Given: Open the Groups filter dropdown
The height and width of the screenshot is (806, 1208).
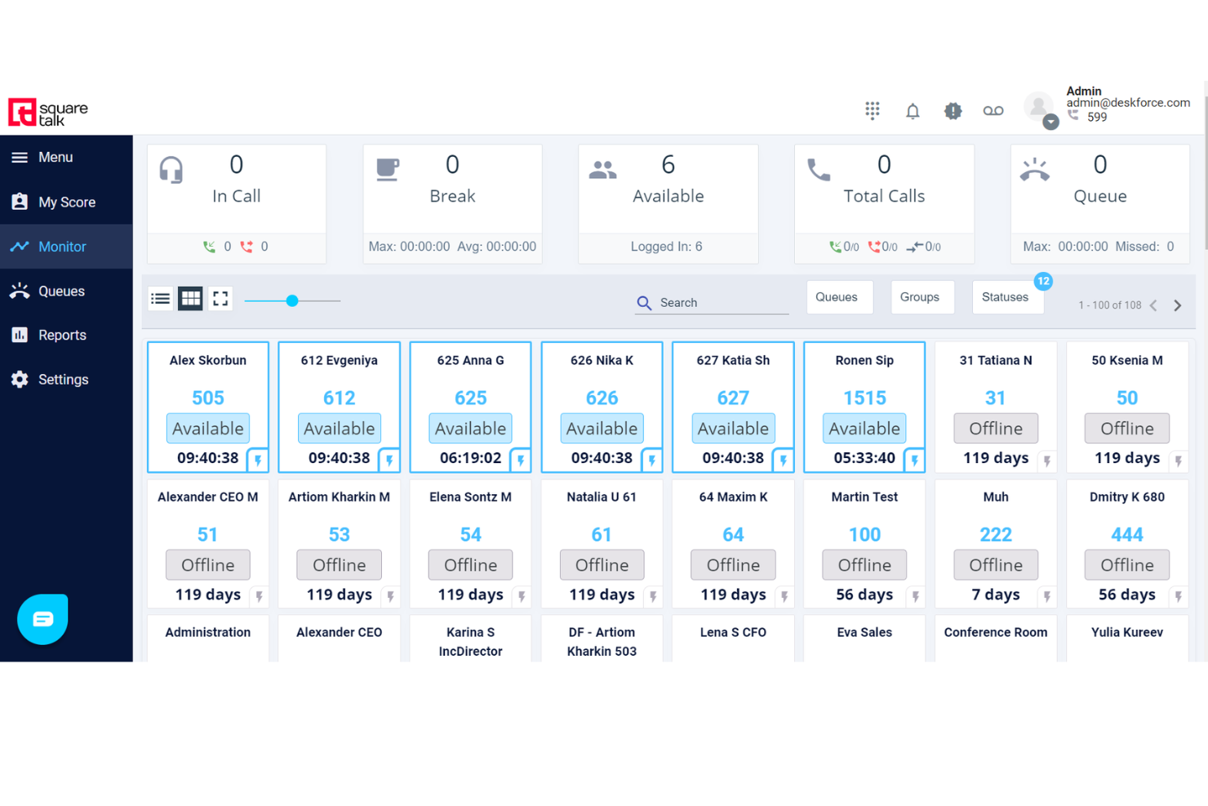Looking at the screenshot, I should [921, 297].
